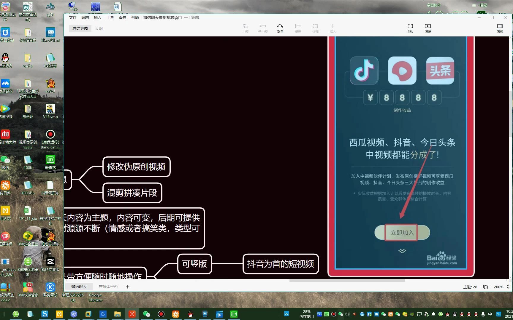The width and height of the screenshot is (513, 320).
Task: Click the 外框 (Boundary) toolbar icon
Action: pos(315,28)
